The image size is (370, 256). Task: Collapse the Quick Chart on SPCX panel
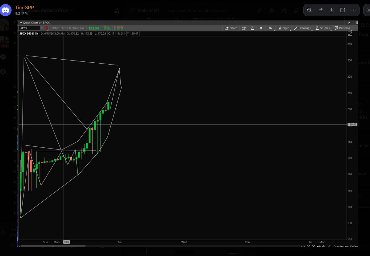point(21,23)
